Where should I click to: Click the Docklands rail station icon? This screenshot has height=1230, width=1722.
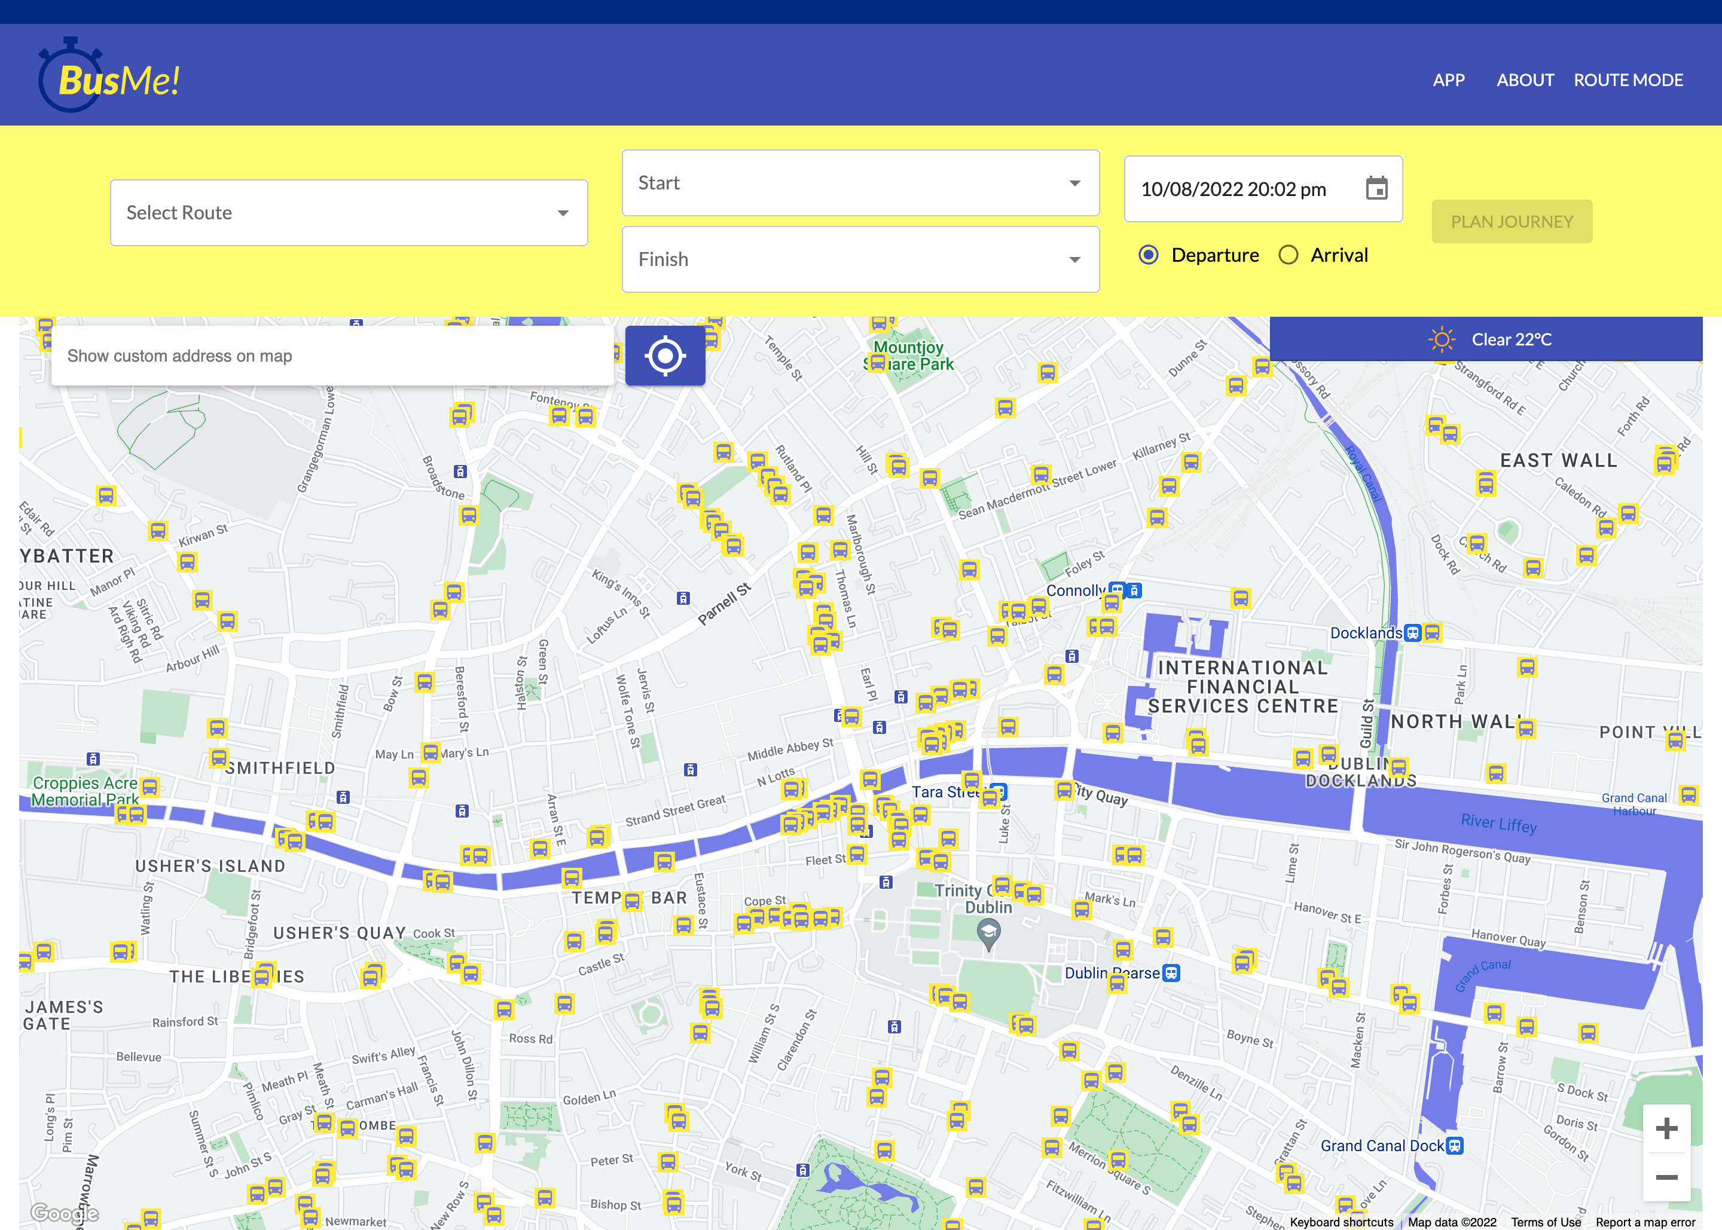1412,633
